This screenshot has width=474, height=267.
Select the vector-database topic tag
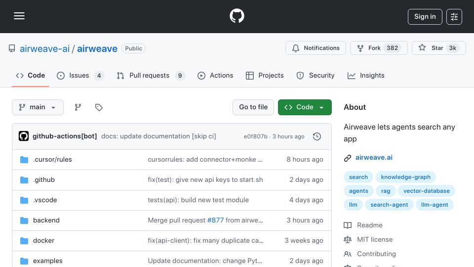tap(427, 191)
